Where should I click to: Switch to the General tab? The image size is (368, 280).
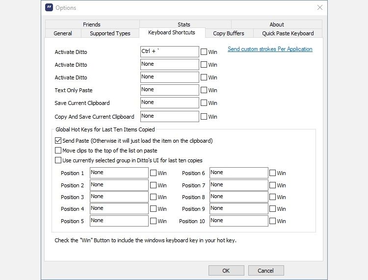pos(63,33)
